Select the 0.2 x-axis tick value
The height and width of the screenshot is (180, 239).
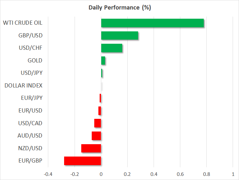coord(127,174)
